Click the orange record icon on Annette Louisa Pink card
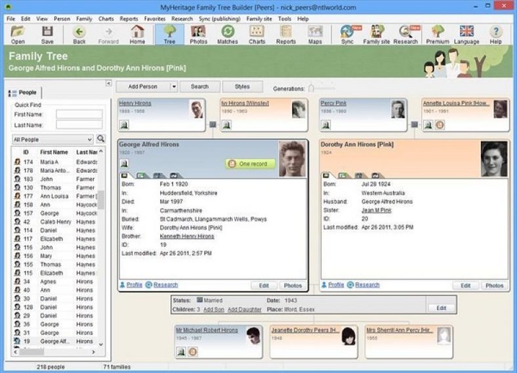 pos(440,125)
